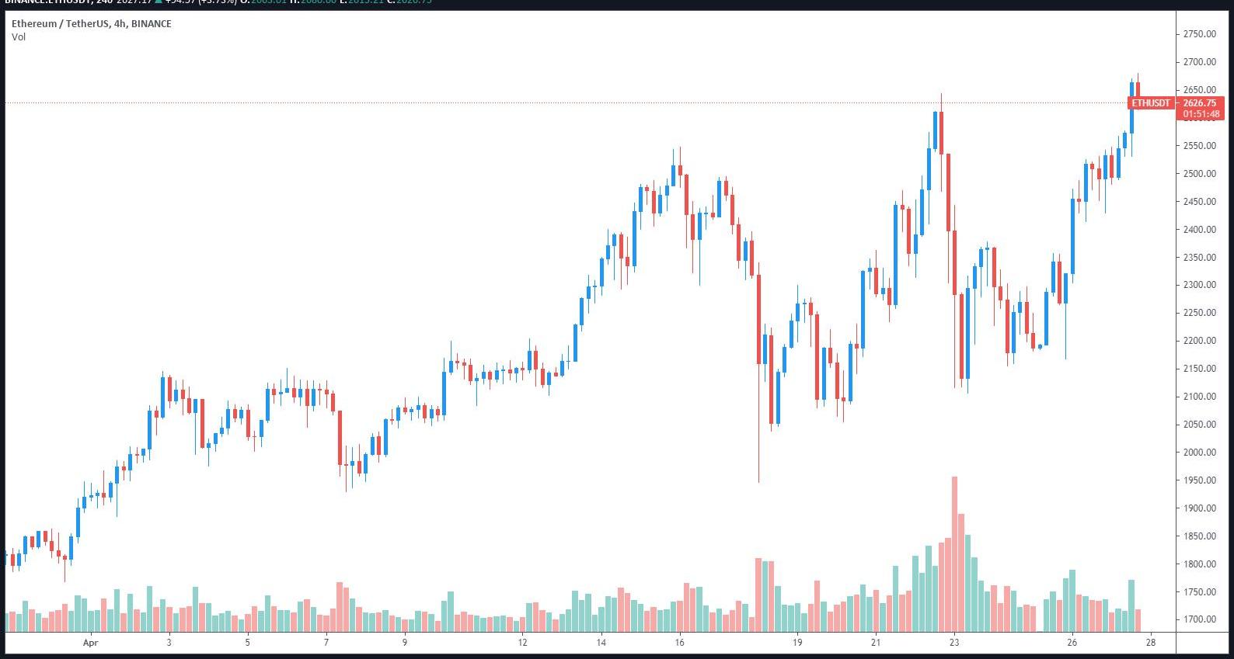Select the Vol indicator label
The image size is (1234, 659).
click(x=19, y=37)
